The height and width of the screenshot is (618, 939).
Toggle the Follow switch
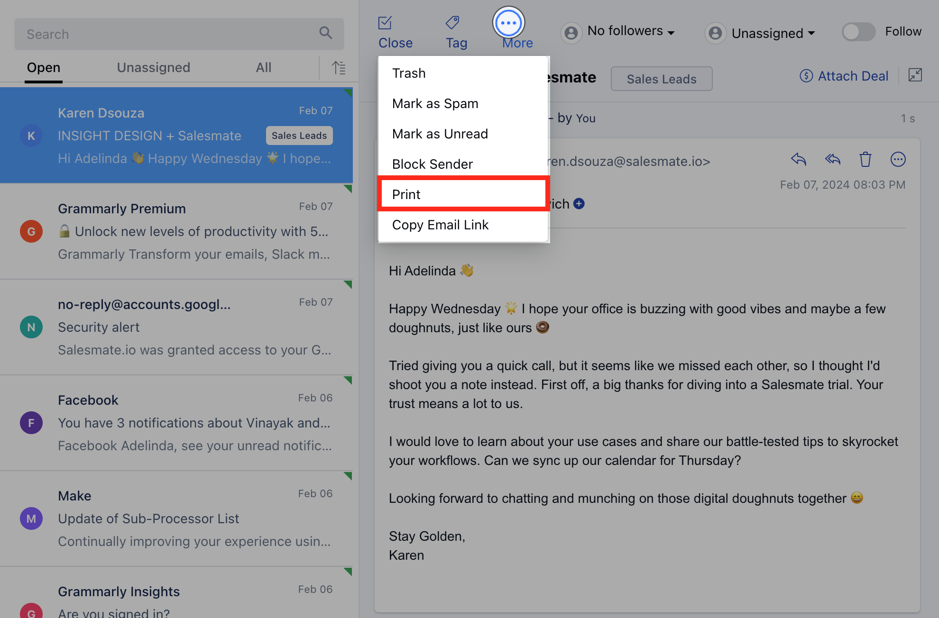coord(858,32)
